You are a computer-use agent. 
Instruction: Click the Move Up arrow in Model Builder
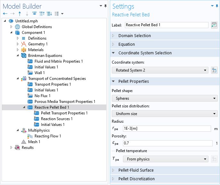20,14
